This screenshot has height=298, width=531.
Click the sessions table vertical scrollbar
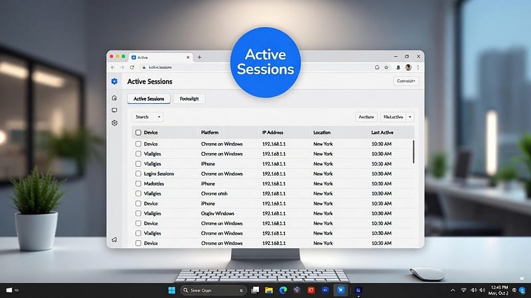[413, 152]
